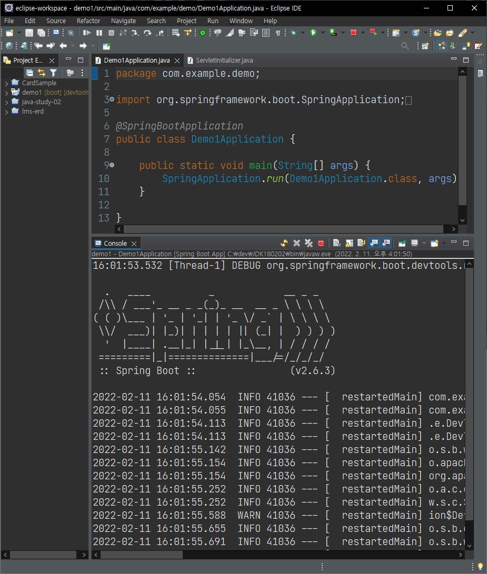Click the Debug bug icon in the toolbar
The width and height of the screenshot is (487, 574).
[293, 33]
